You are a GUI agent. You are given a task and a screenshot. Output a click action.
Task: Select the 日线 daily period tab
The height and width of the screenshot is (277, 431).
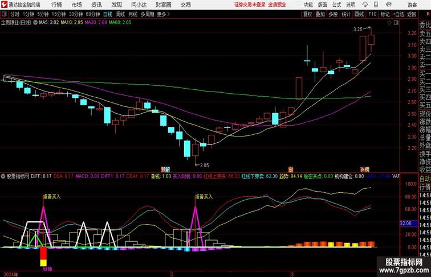(x=108, y=14)
